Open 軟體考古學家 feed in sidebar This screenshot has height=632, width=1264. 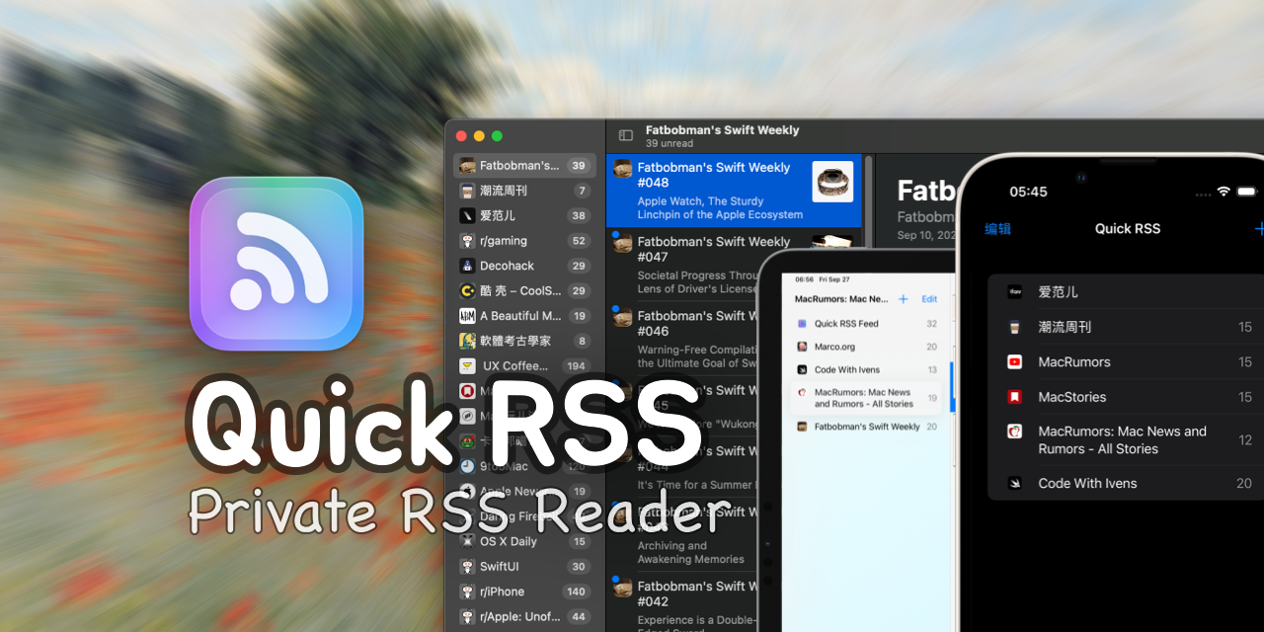pos(524,341)
